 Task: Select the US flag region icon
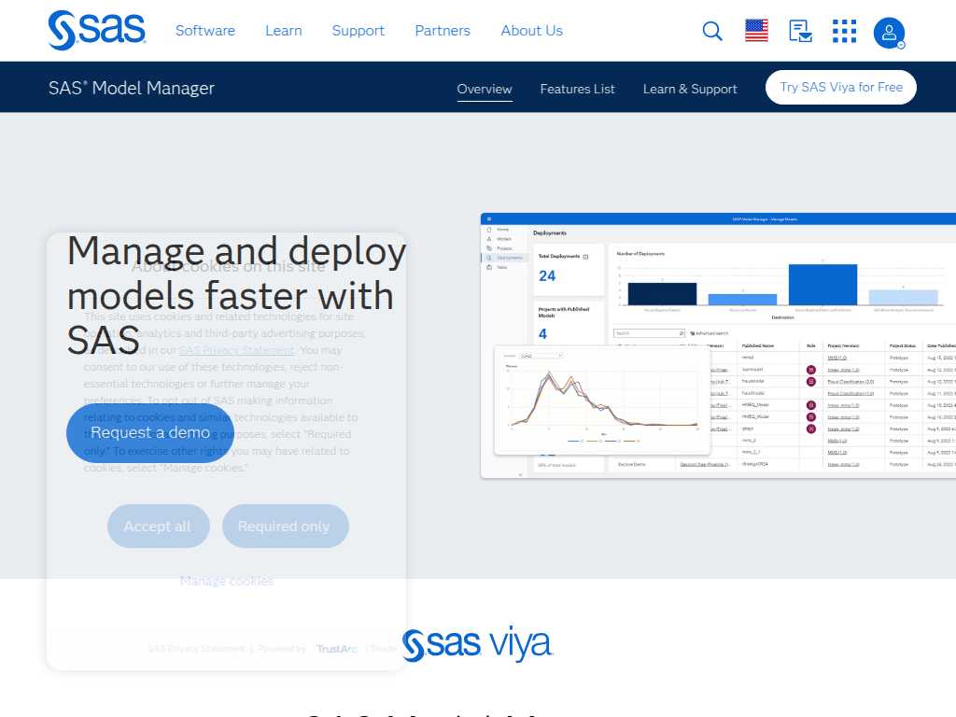point(756,31)
